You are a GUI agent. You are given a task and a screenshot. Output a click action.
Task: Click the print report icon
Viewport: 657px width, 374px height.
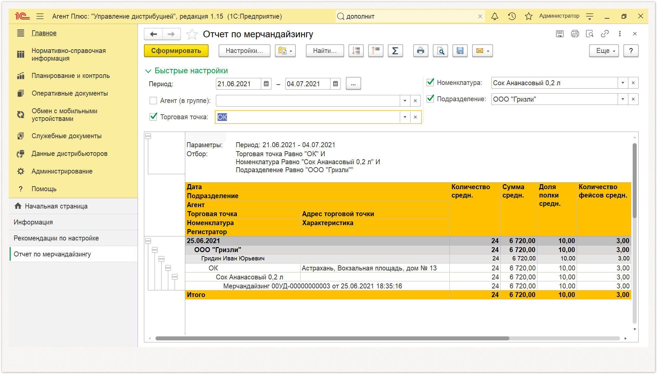pyautogui.click(x=420, y=51)
